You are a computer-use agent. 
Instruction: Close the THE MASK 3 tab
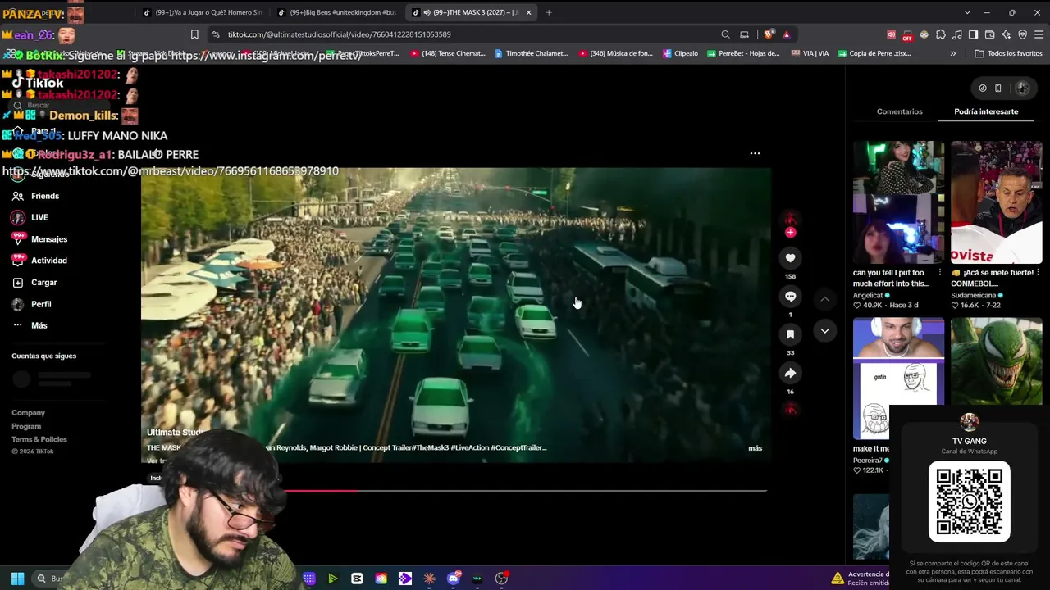tap(529, 12)
